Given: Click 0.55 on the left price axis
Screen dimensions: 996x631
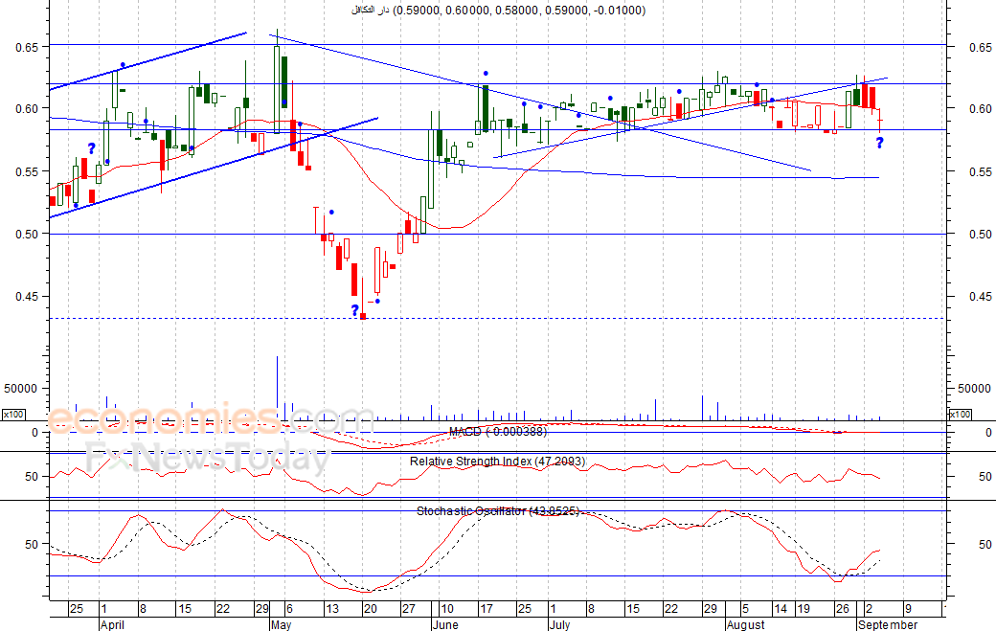Looking at the screenshot, I should 27,171.
